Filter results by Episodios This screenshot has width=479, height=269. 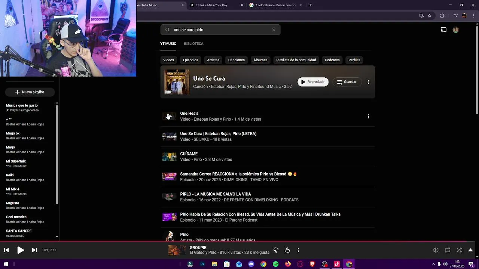190,60
